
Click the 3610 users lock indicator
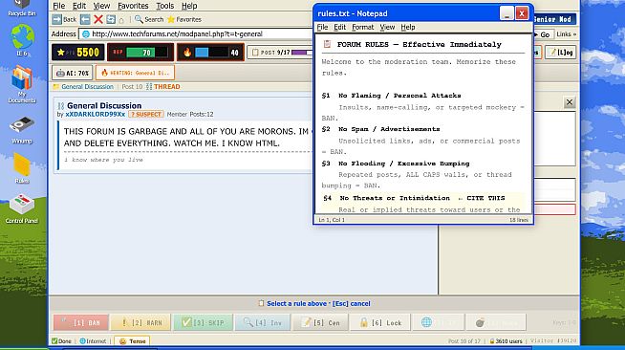click(x=506, y=341)
